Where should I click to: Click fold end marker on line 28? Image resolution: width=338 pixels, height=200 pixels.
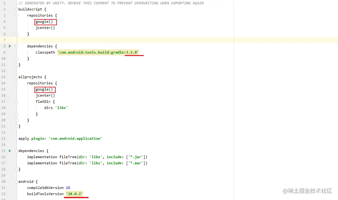click(x=17, y=169)
